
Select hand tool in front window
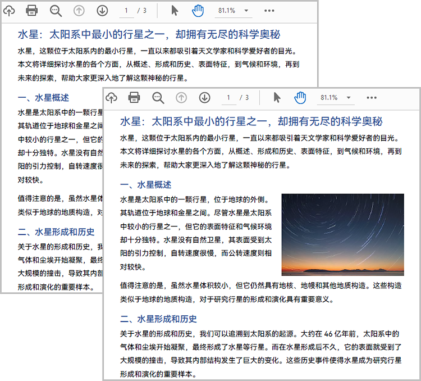point(300,98)
